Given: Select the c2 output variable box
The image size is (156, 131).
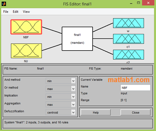Looking at the screenshot, I should click(128, 55).
